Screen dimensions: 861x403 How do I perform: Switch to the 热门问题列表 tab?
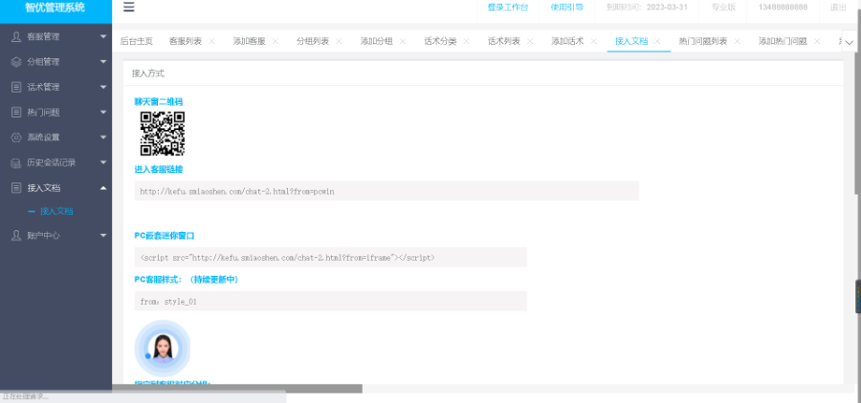703,41
